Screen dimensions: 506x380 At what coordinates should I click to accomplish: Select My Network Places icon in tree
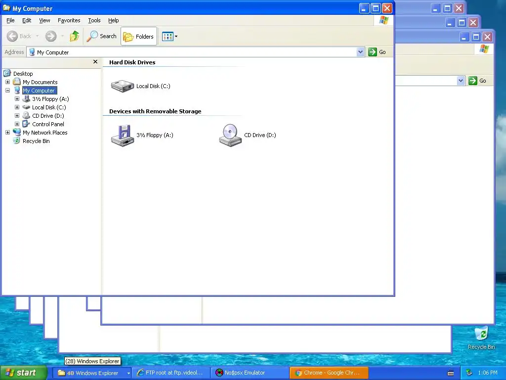17,132
